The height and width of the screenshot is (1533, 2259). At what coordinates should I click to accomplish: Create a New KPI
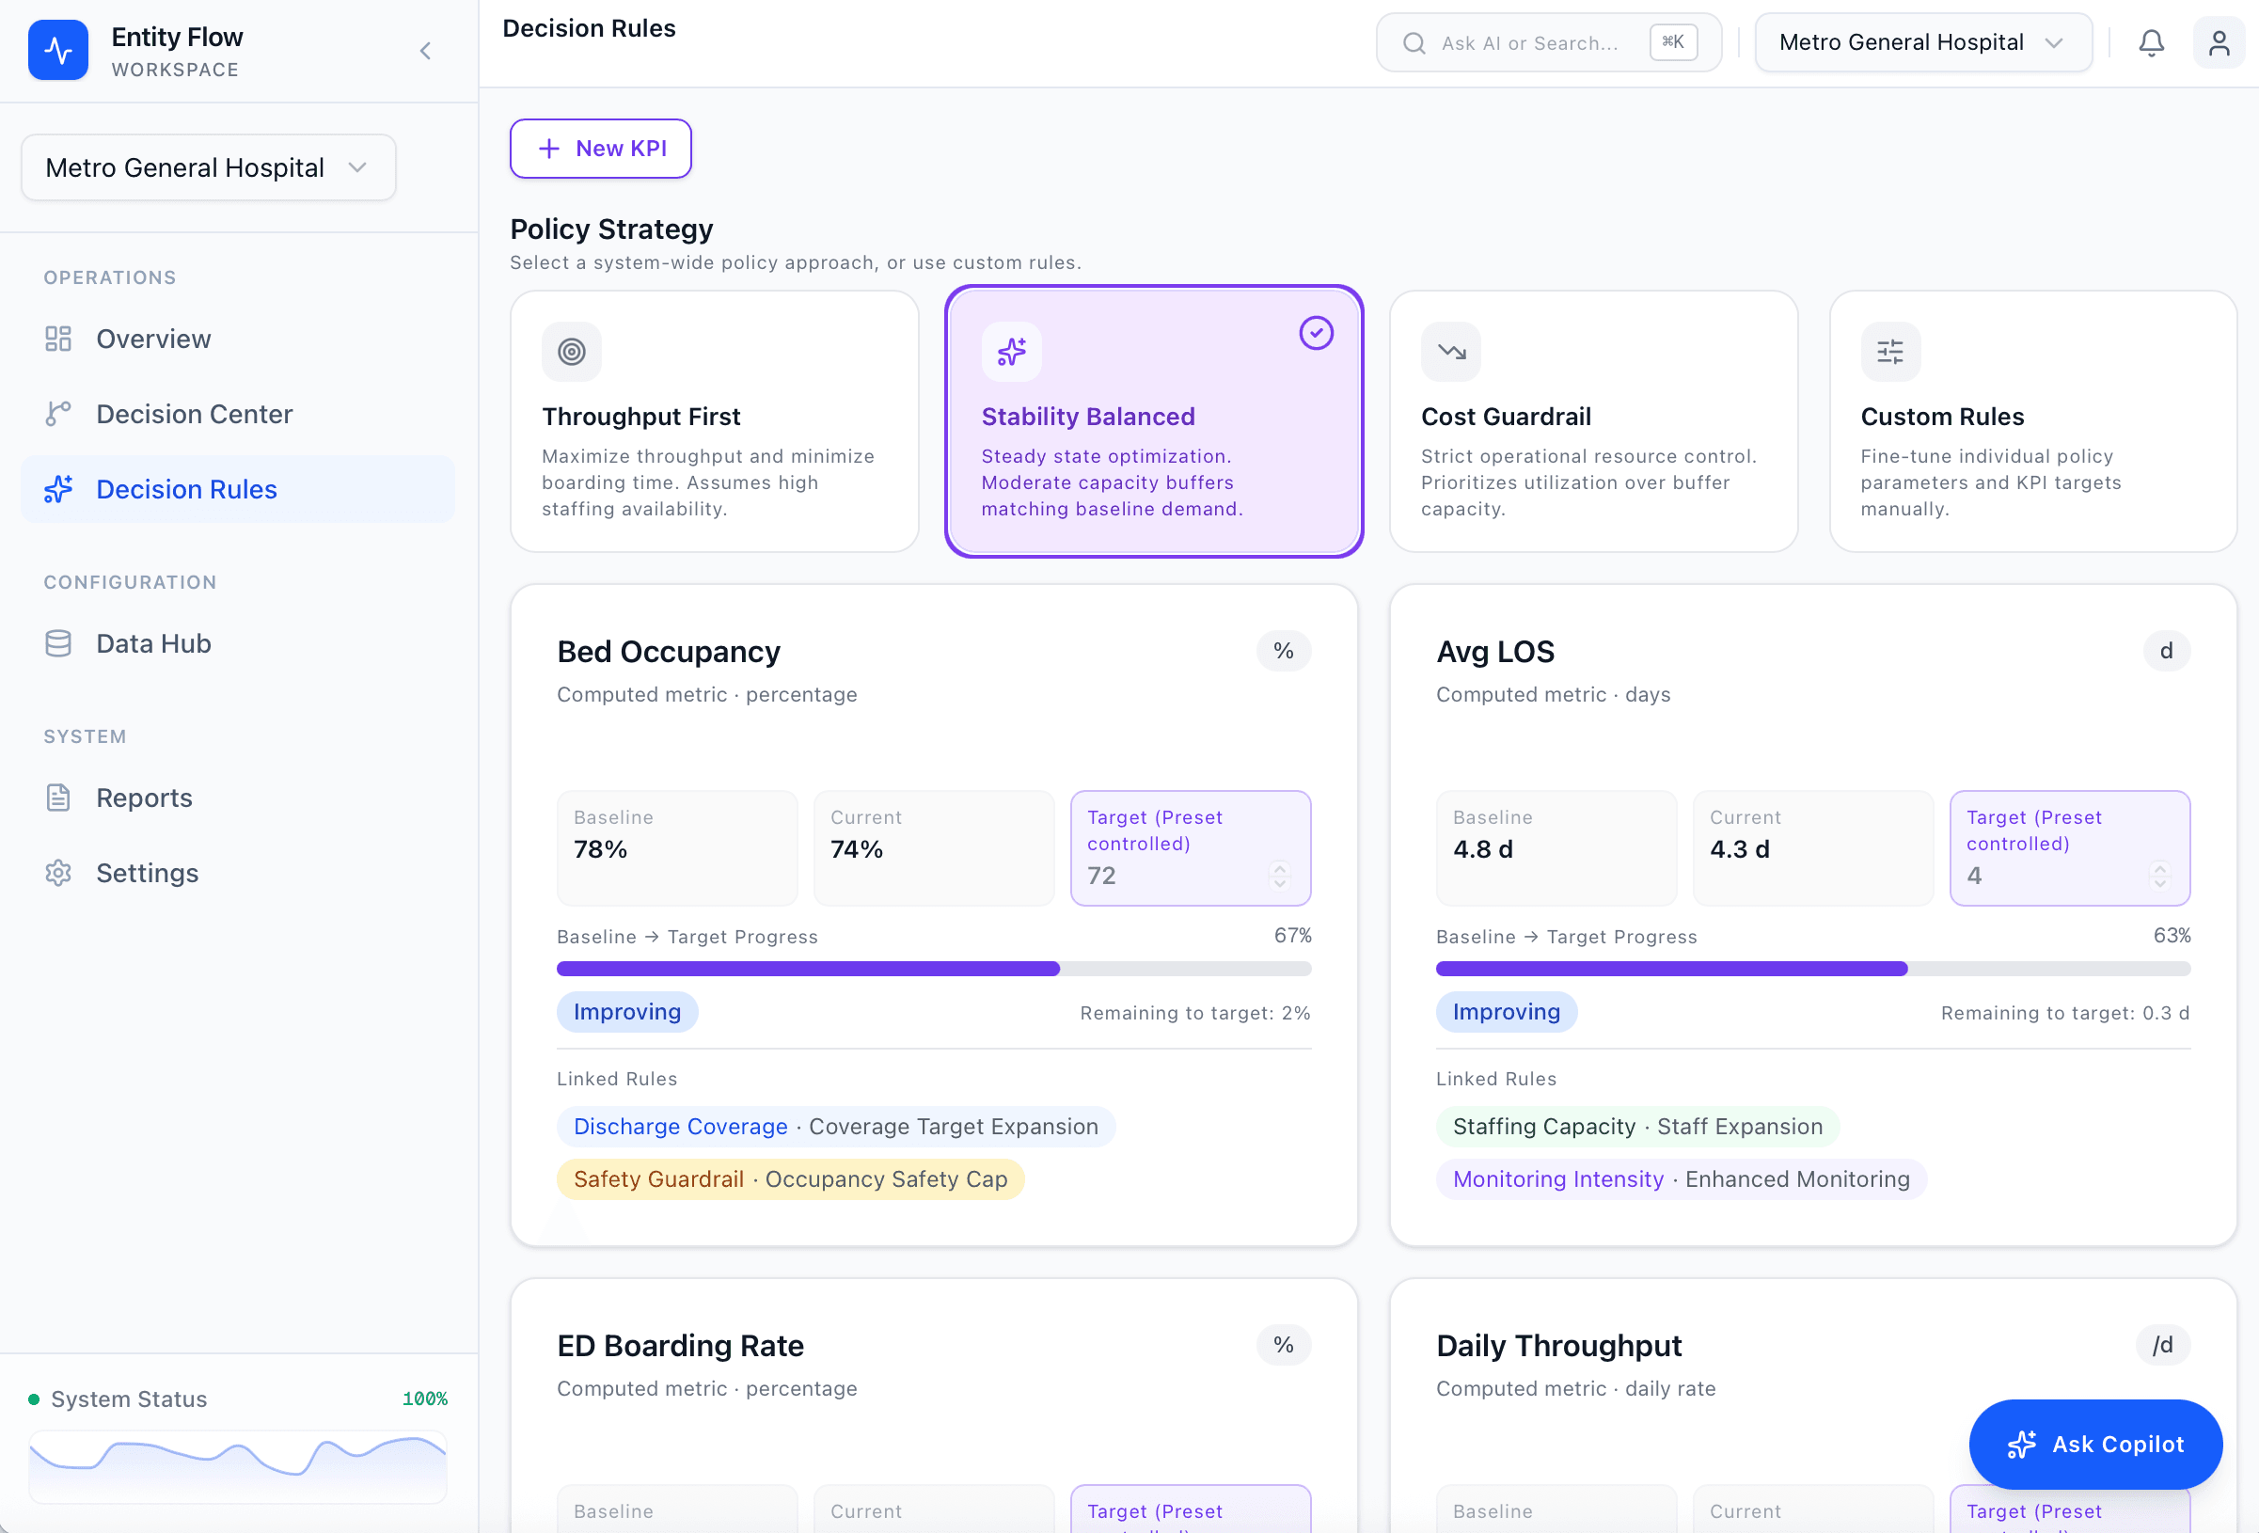point(600,148)
